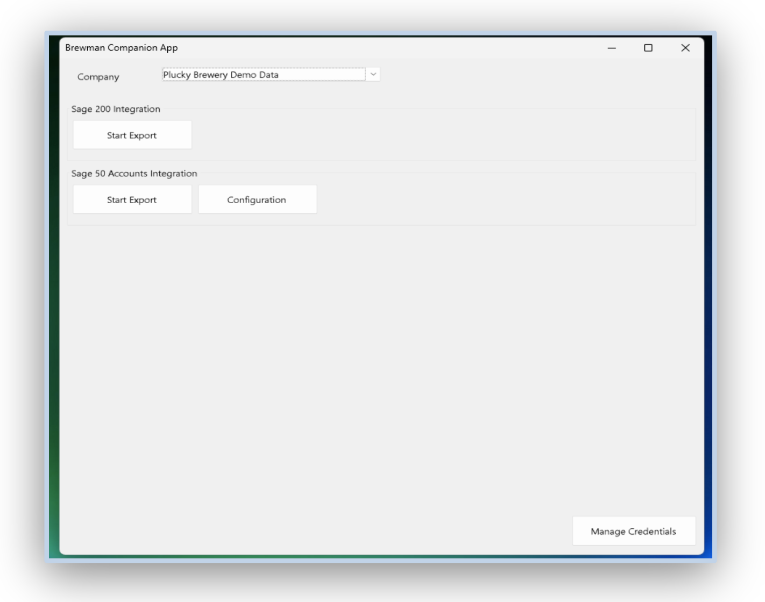Start Export under Sage 50 Accounts Integration
This screenshot has height=602, width=765.
pos(132,199)
